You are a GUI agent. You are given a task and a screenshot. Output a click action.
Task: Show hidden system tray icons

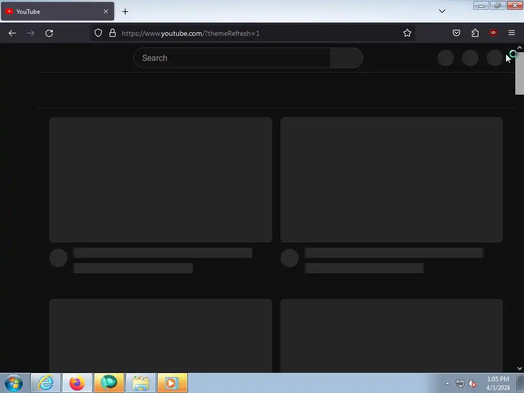[x=447, y=383]
